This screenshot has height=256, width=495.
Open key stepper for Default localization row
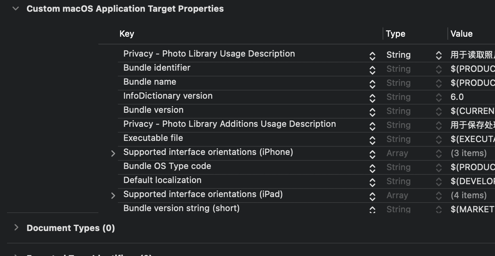(372, 182)
